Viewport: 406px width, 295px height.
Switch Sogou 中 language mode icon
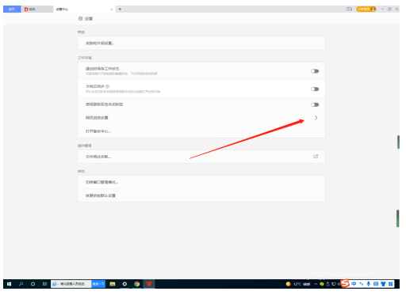pos(354,284)
